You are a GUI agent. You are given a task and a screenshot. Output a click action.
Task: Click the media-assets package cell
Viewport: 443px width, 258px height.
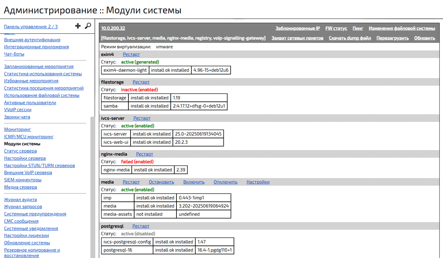click(118, 214)
